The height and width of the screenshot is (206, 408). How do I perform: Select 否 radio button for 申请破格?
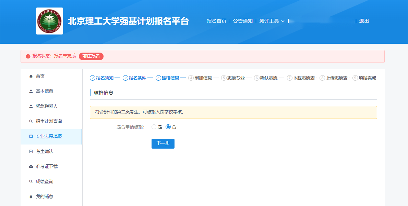pos(168,127)
